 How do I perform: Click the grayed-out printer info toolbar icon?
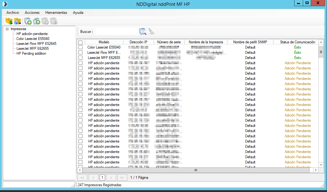coord(54,21)
